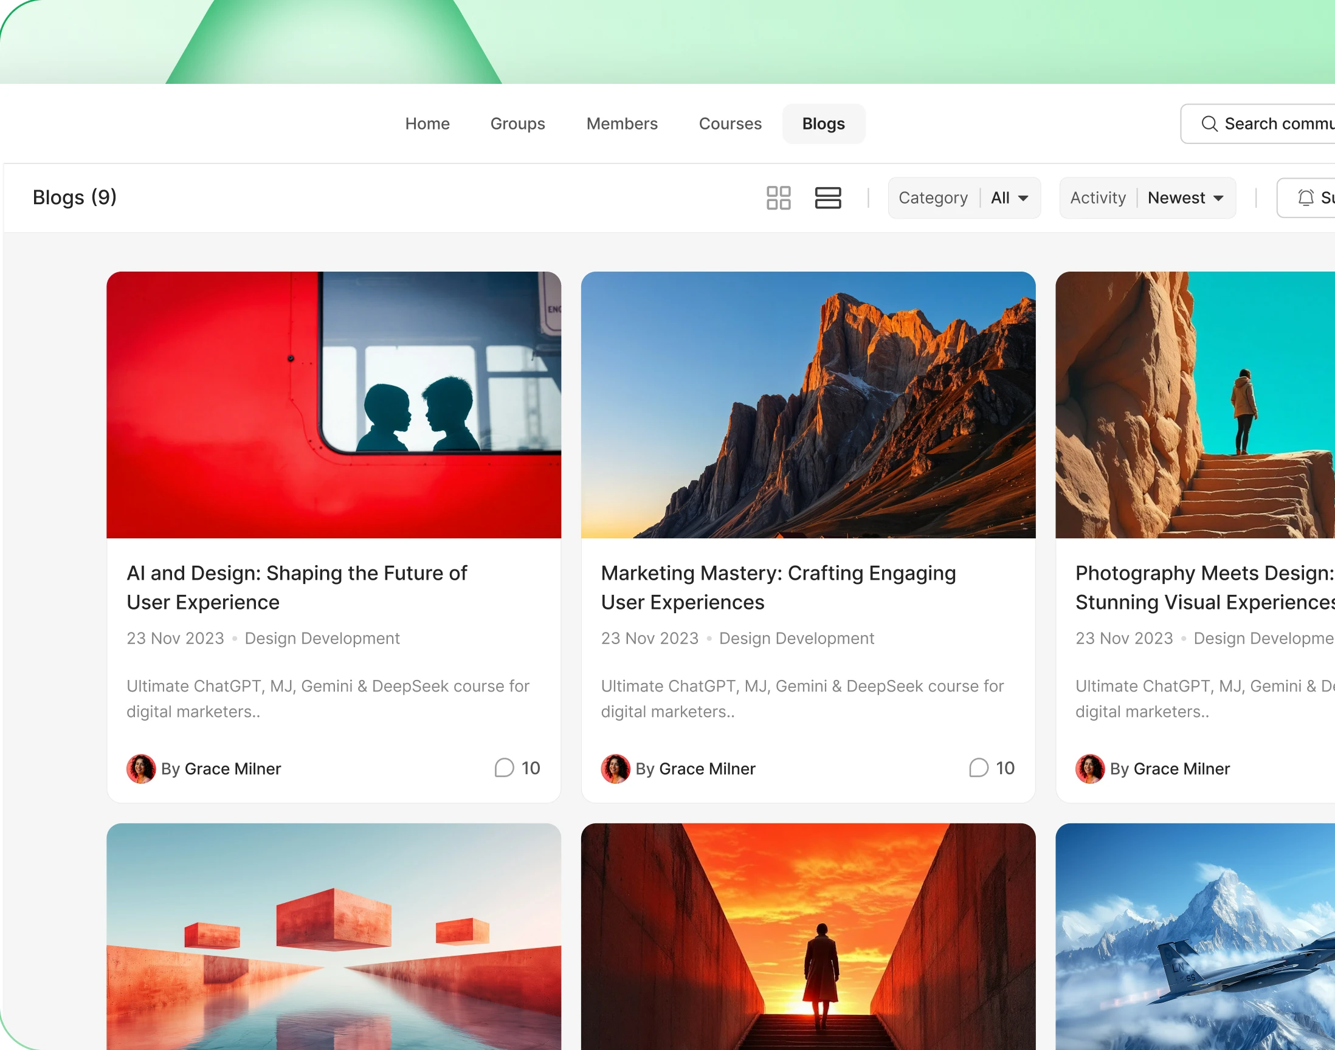Open 'Photography Meets Design' post title
This screenshot has height=1050, width=1335.
pos(1205,588)
